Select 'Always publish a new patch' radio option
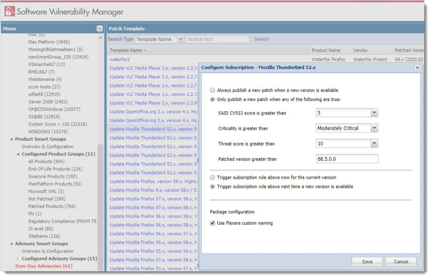This screenshot has height=278, width=431. coord(213,90)
